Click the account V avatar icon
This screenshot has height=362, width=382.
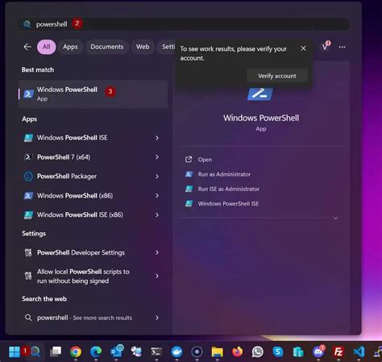pyautogui.click(x=326, y=46)
